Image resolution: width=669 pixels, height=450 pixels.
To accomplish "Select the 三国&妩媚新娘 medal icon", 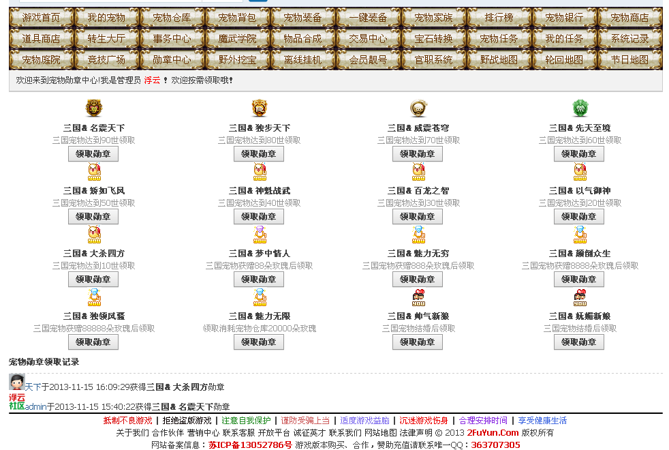I will coord(579,297).
